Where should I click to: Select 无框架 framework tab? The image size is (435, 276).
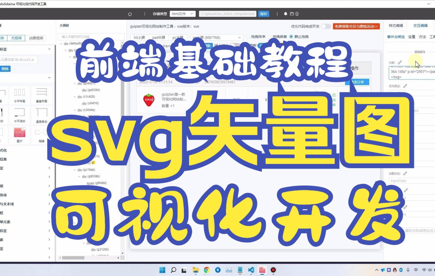16,38
